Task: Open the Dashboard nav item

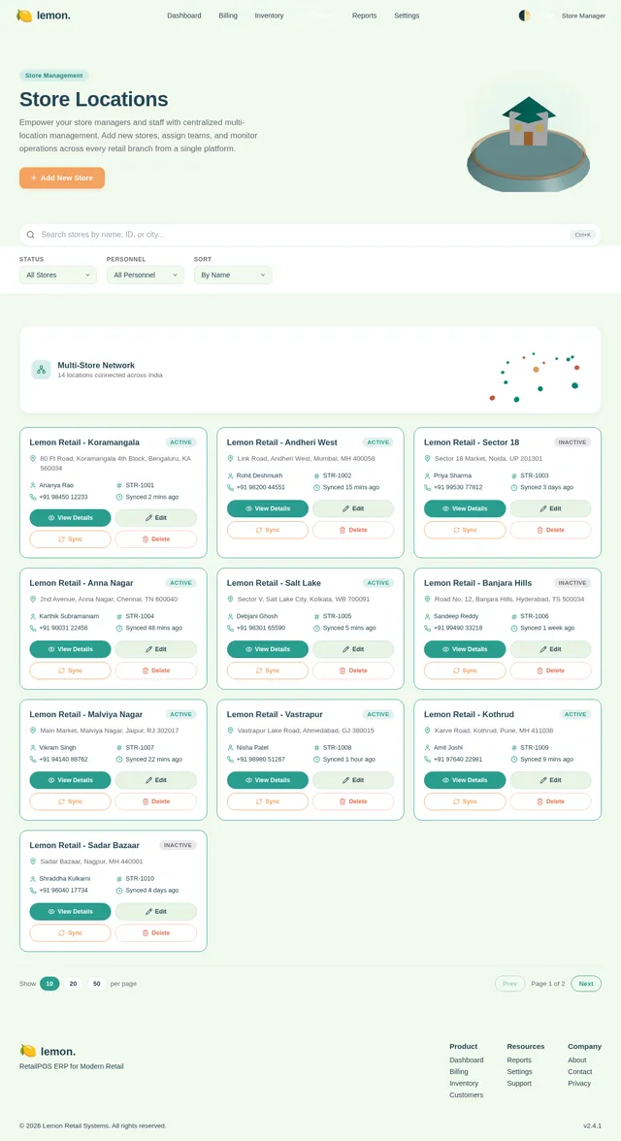Action: click(184, 16)
